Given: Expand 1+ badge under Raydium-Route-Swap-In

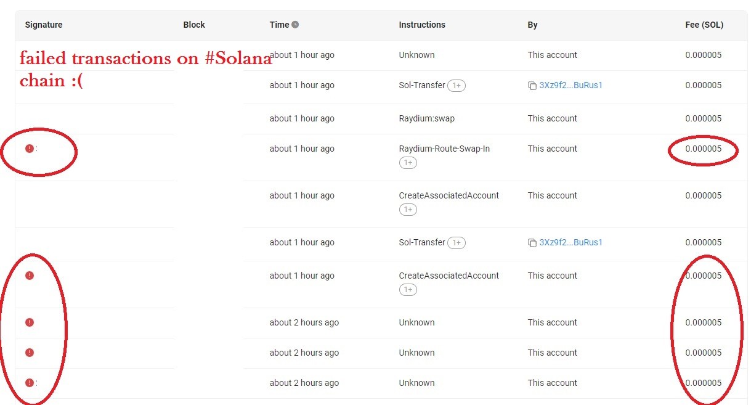Looking at the screenshot, I should click(408, 163).
